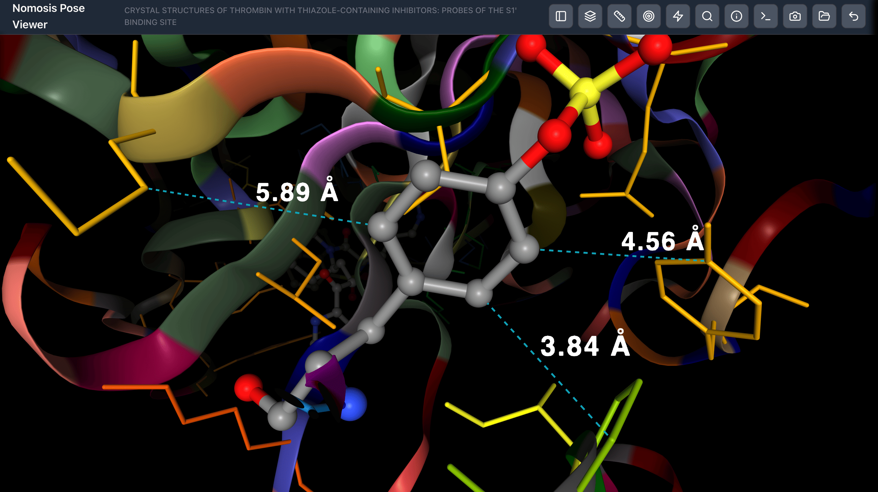
Task: Click the target focus icon
Action: 649,16
